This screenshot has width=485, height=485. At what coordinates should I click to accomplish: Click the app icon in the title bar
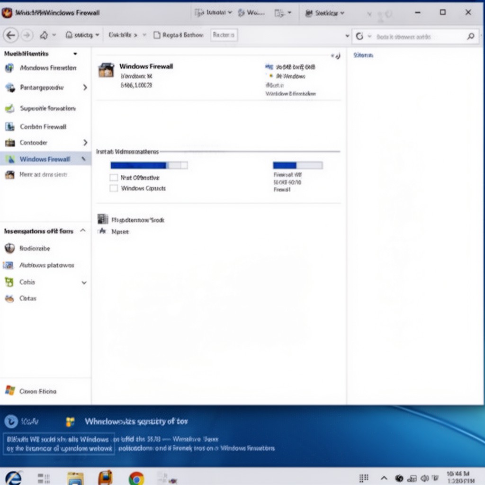pyautogui.click(x=7, y=13)
